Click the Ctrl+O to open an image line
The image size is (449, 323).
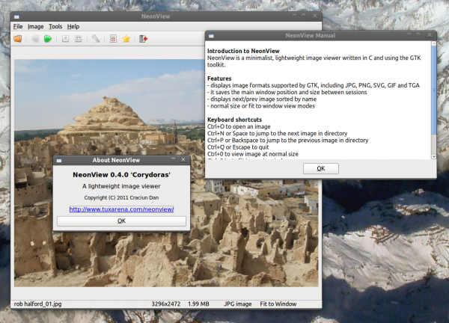tap(239, 126)
